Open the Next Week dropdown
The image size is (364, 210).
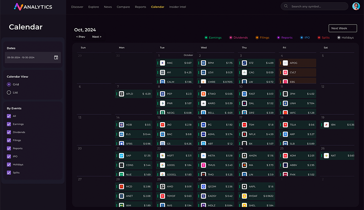pos(343,28)
